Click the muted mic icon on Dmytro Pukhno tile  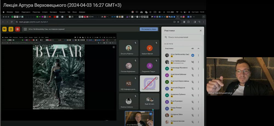[x=135, y=43]
